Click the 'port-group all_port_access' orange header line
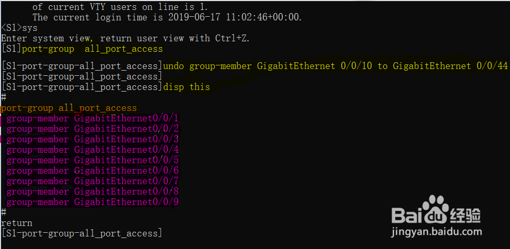This screenshot has width=510, height=249. click(68, 108)
